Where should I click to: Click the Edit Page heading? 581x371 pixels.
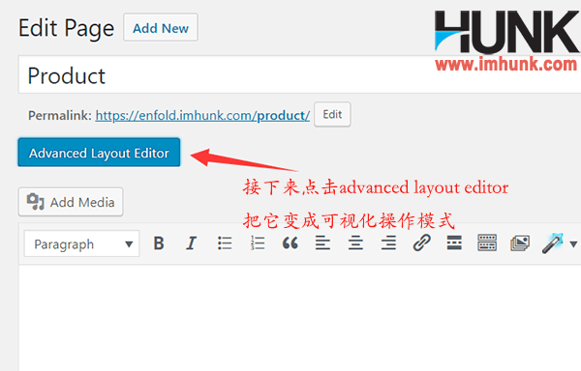click(x=66, y=28)
